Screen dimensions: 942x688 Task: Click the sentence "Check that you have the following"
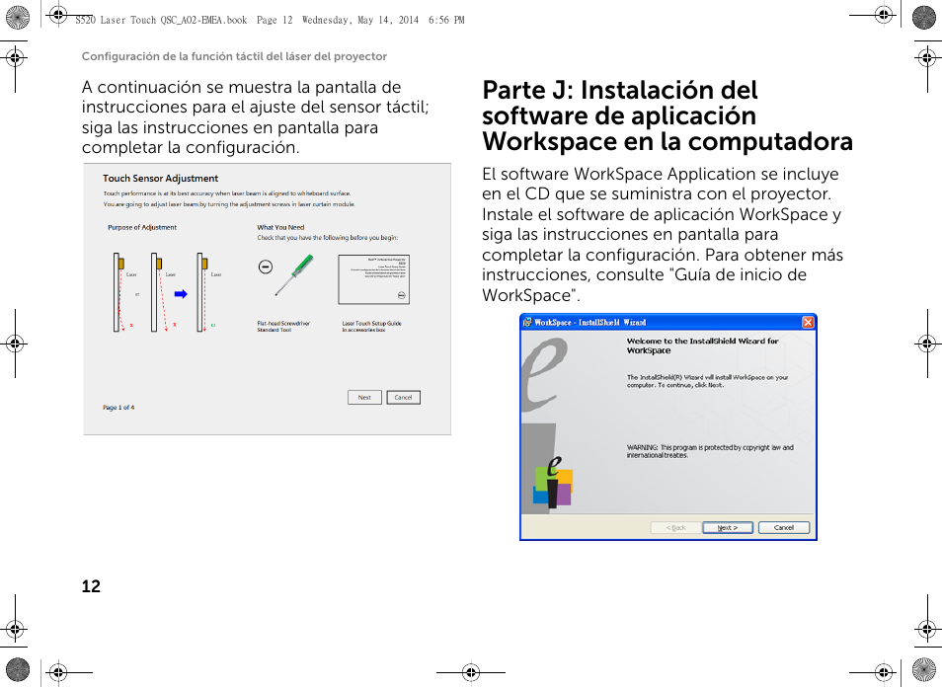(328, 238)
